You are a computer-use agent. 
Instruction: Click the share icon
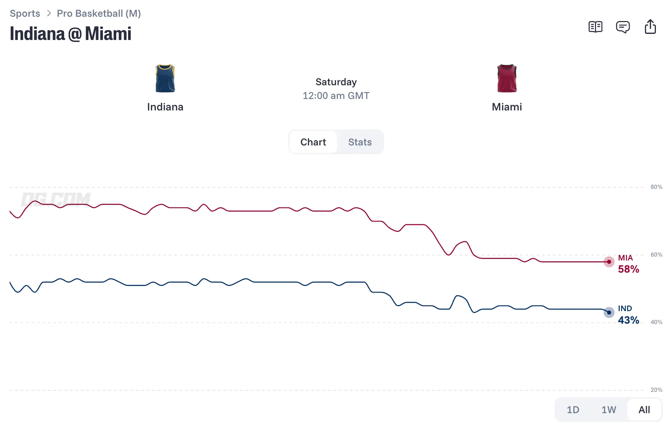650,27
